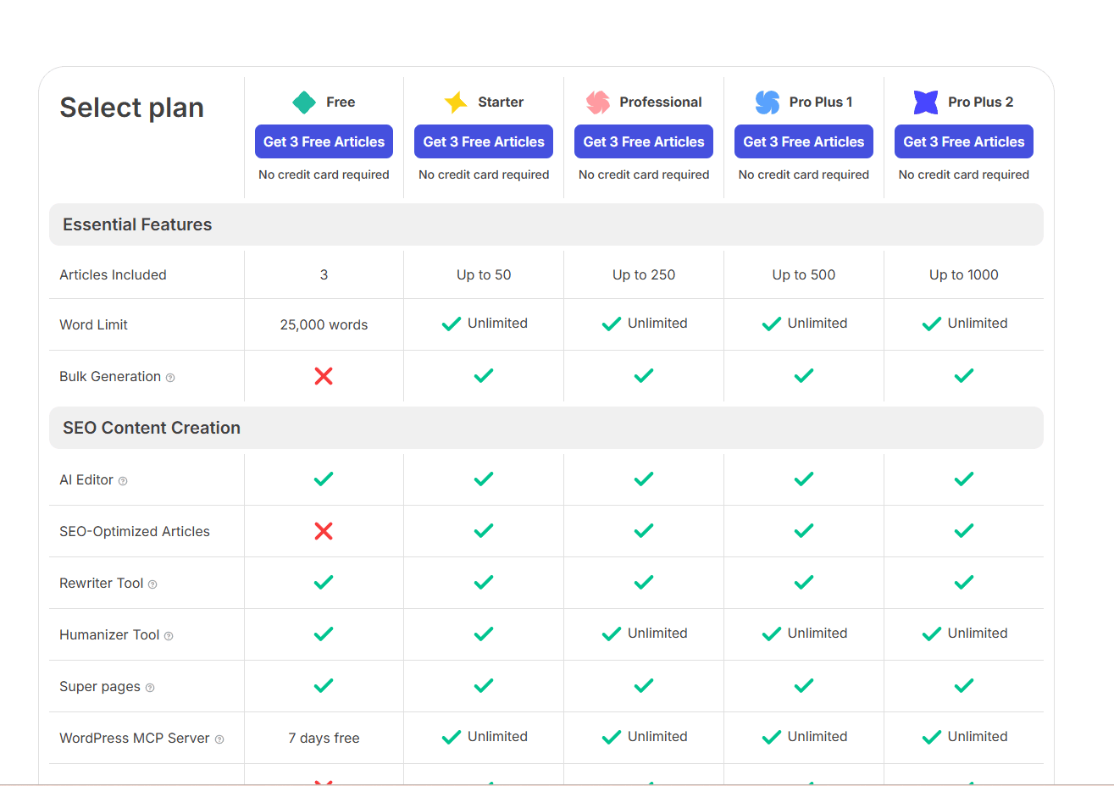This screenshot has width=1114, height=786.
Task: Click the Essential Features section header
Action: click(x=137, y=224)
